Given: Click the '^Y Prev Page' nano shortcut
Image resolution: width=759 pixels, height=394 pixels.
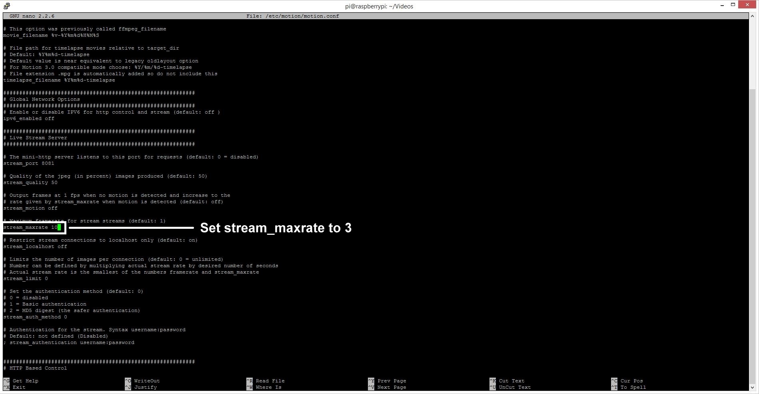Looking at the screenshot, I should 387,381.
